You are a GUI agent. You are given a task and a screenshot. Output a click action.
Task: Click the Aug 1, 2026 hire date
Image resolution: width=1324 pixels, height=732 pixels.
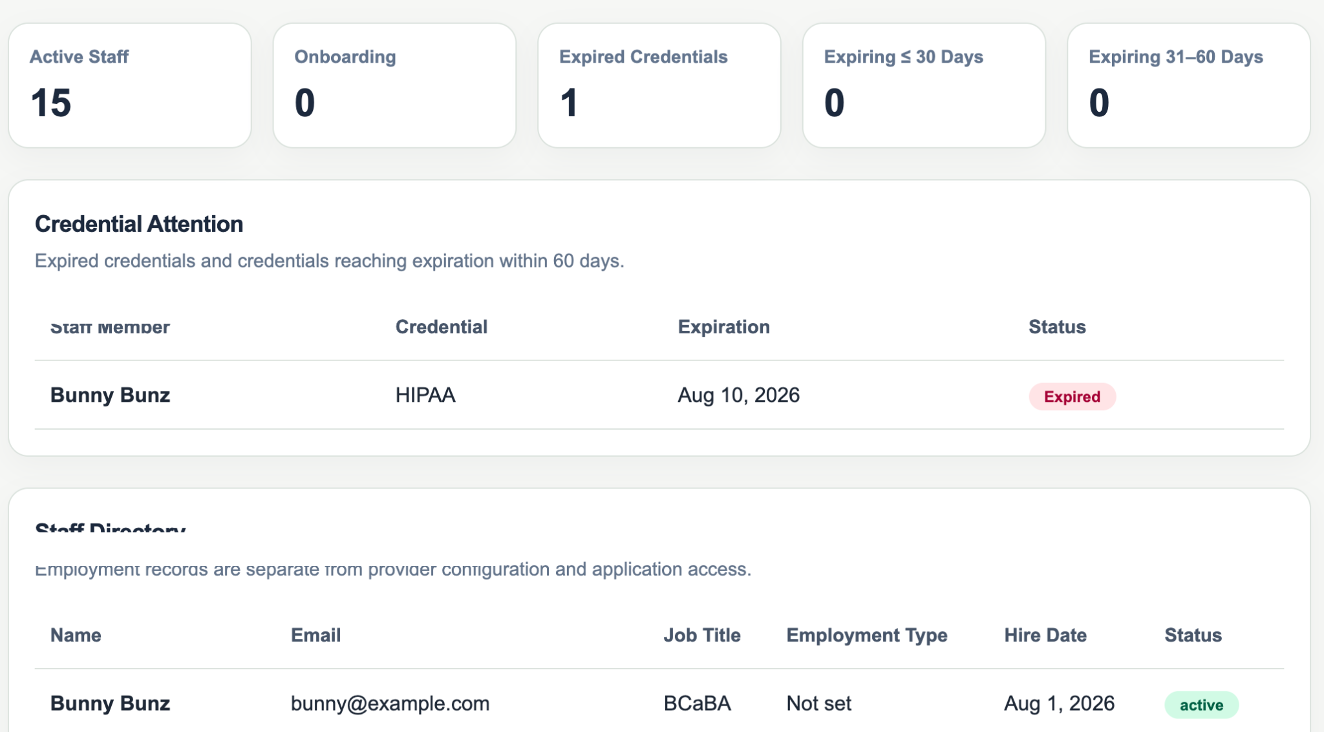[1059, 703]
